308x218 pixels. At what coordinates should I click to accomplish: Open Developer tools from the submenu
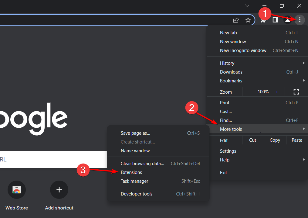click(x=137, y=194)
